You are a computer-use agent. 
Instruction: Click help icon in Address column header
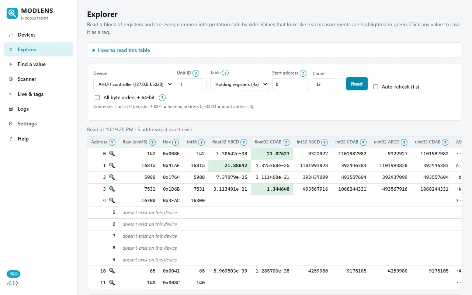click(x=112, y=142)
